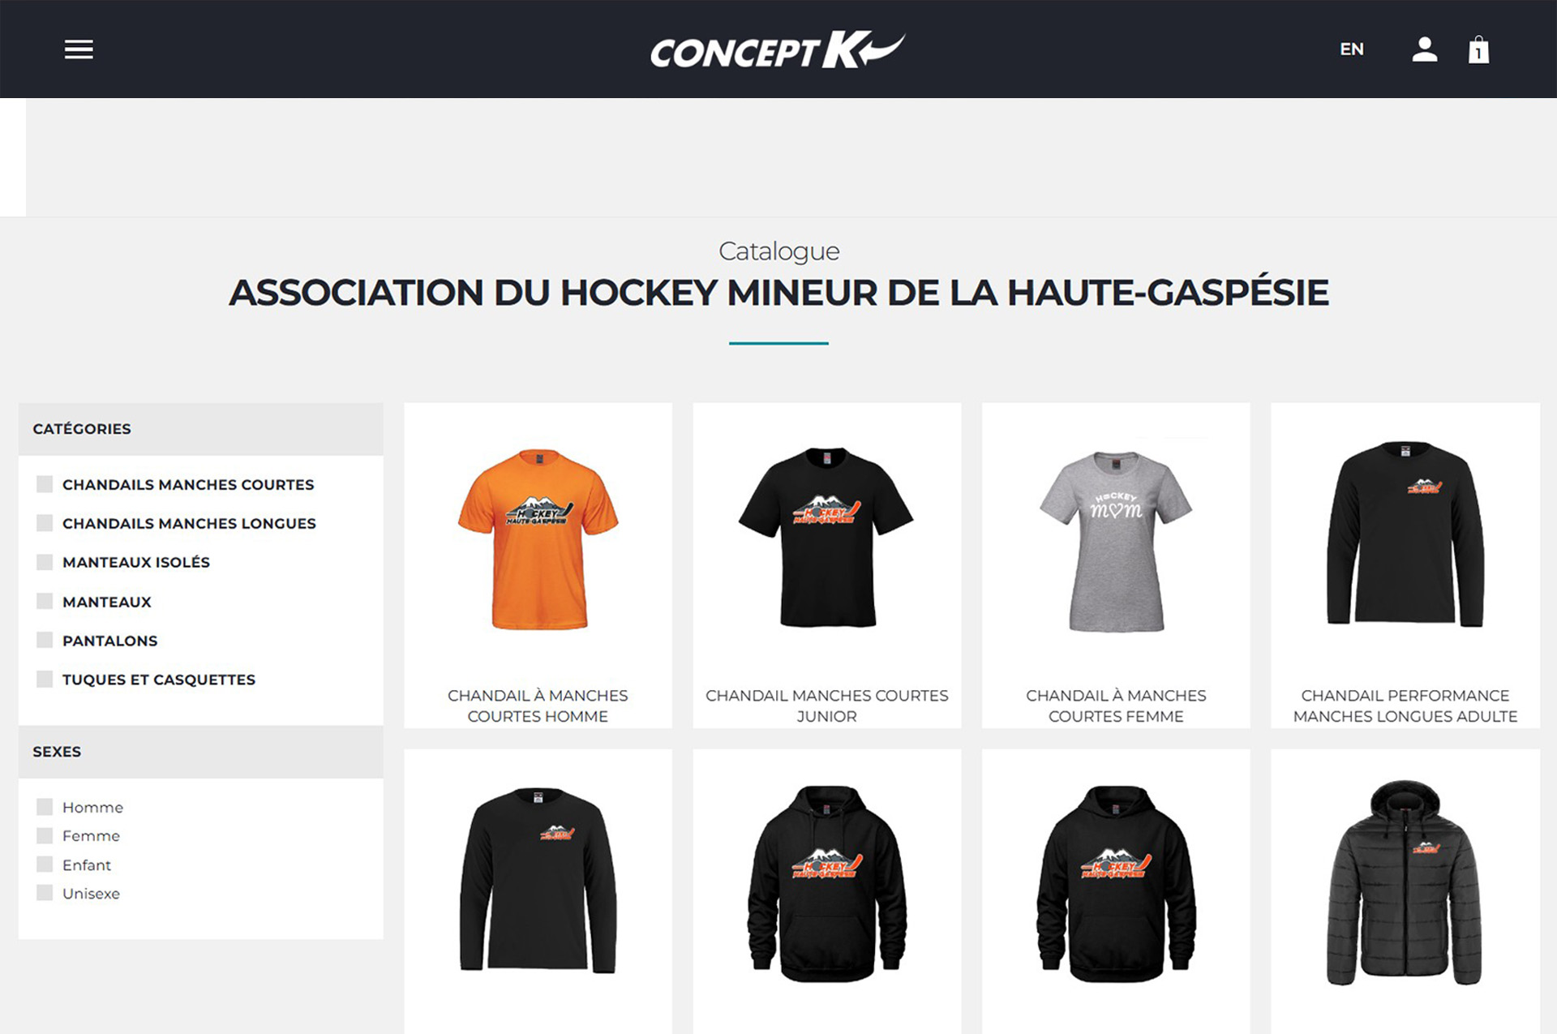This screenshot has height=1034, width=1557.
Task: Open Chandail Performance Manches Longues Adulte
Action: coord(1405,706)
